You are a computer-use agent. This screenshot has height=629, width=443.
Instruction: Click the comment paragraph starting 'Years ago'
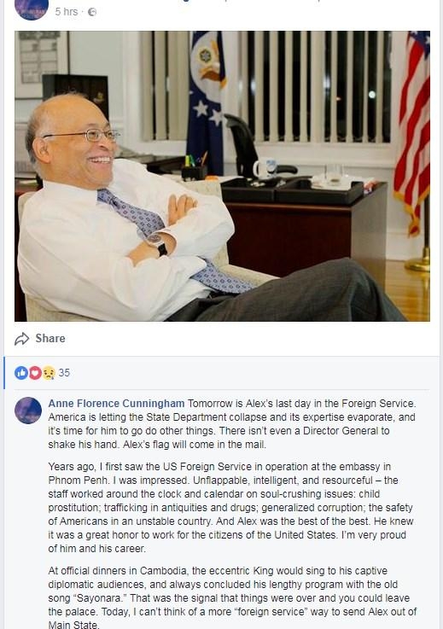tap(230, 508)
